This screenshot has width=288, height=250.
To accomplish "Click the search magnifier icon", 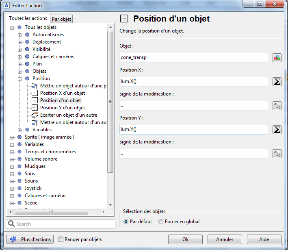I will [x=11, y=224].
